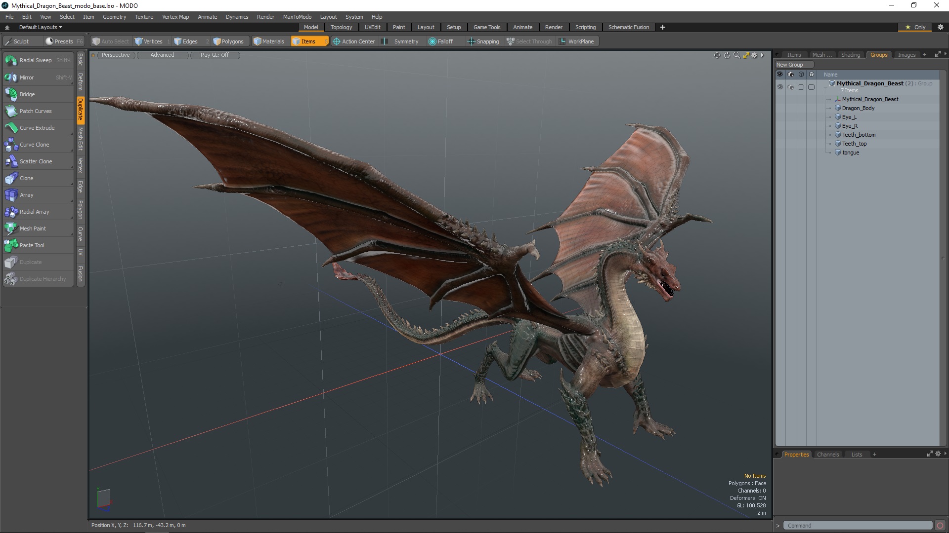
Task: Open the Default Layouts dropdown
Action: click(41, 27)
